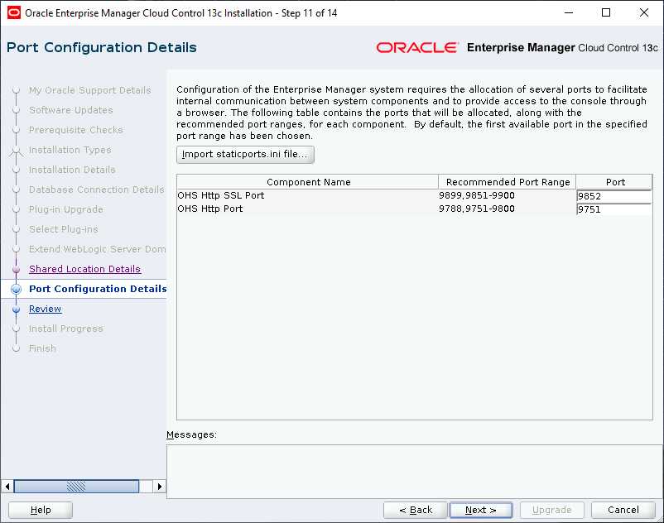Open the Shared Location Details step
The width and height of the screenshot is (664, 523).
84,269
